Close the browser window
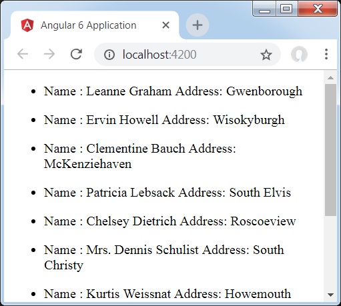Screen dimensions: 341x306 click(x=318, y=9)
